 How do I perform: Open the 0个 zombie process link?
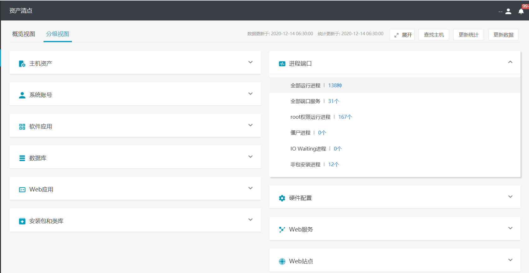(322, 133)
